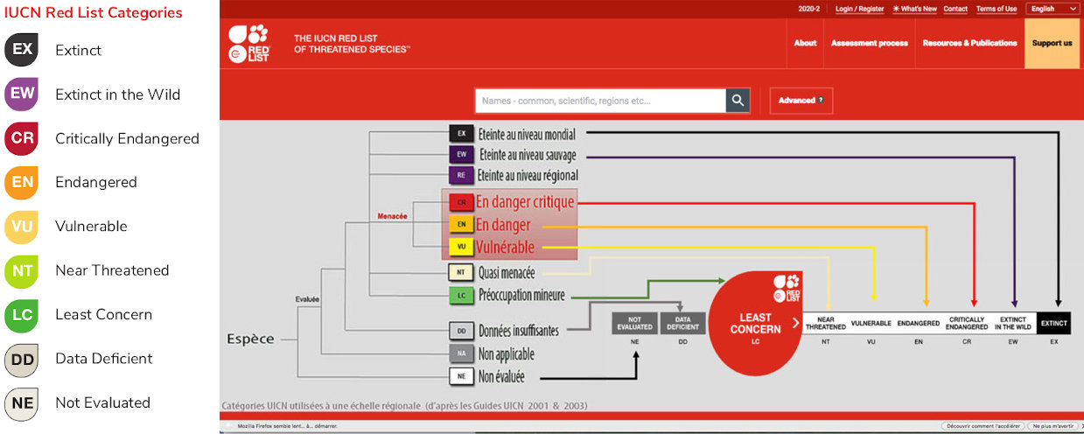Open the Assessment process menu
Image resolution: width=1084 pixels, height=434 pixels.
click(x=869, y=43)
